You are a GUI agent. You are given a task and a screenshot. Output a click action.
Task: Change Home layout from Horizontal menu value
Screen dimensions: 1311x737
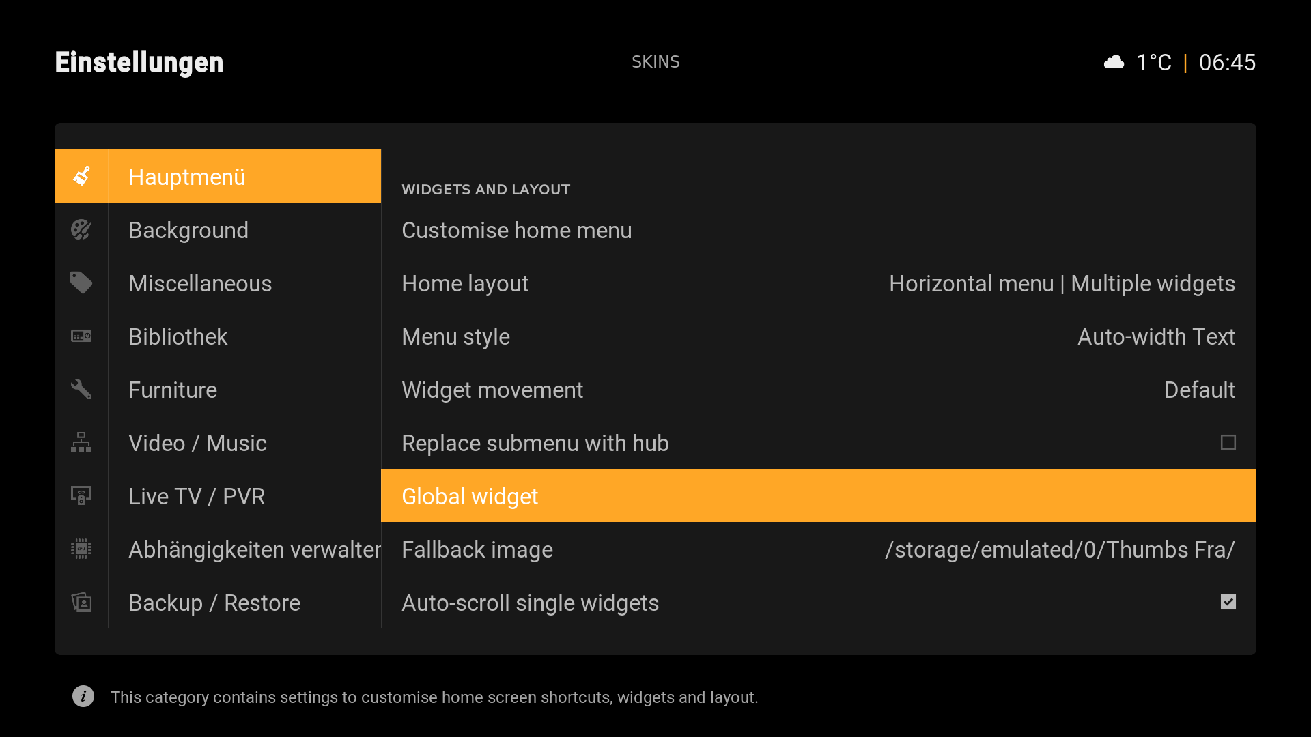(1062, 283)
